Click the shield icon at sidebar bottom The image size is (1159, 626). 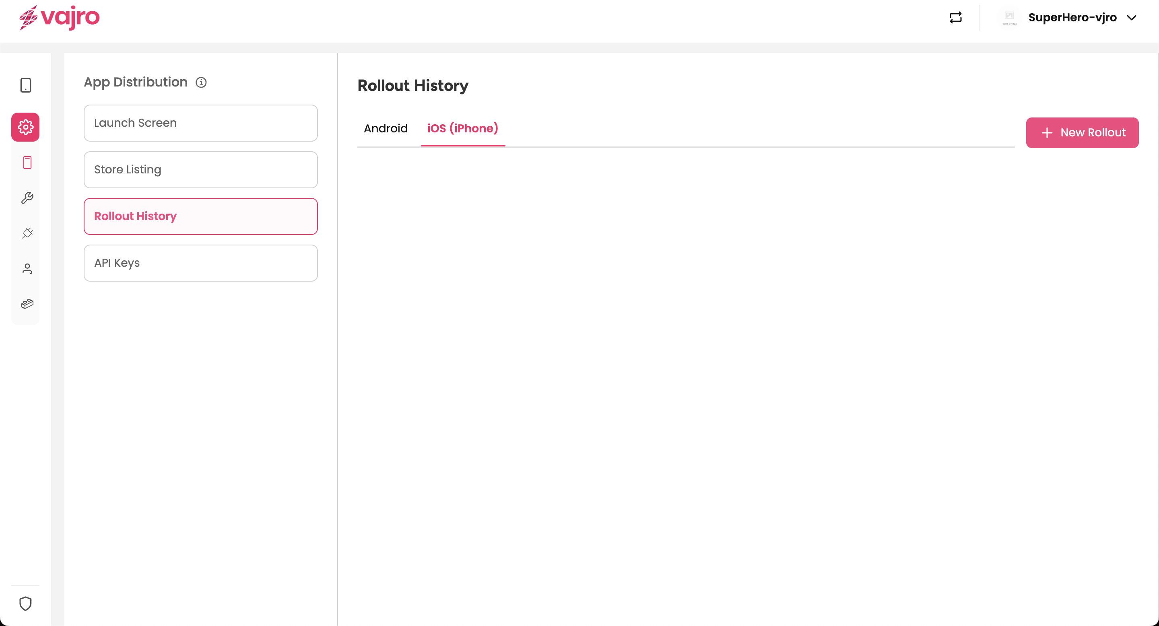click(x=26, y=603)
